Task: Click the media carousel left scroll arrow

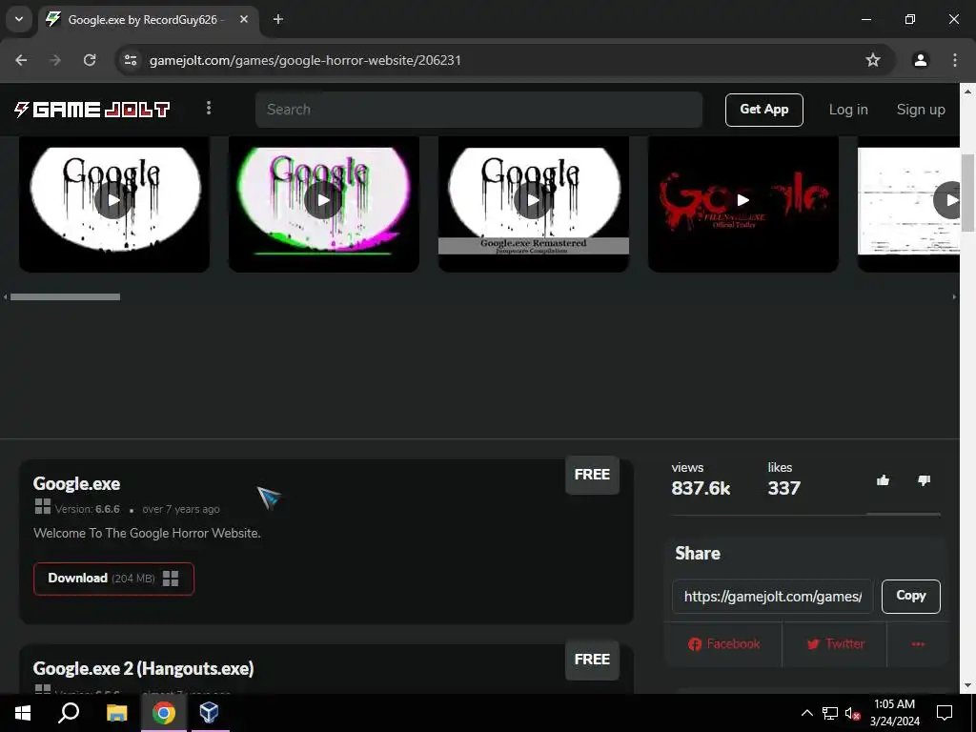Action: pyautogui.click(x=5, y=297)
